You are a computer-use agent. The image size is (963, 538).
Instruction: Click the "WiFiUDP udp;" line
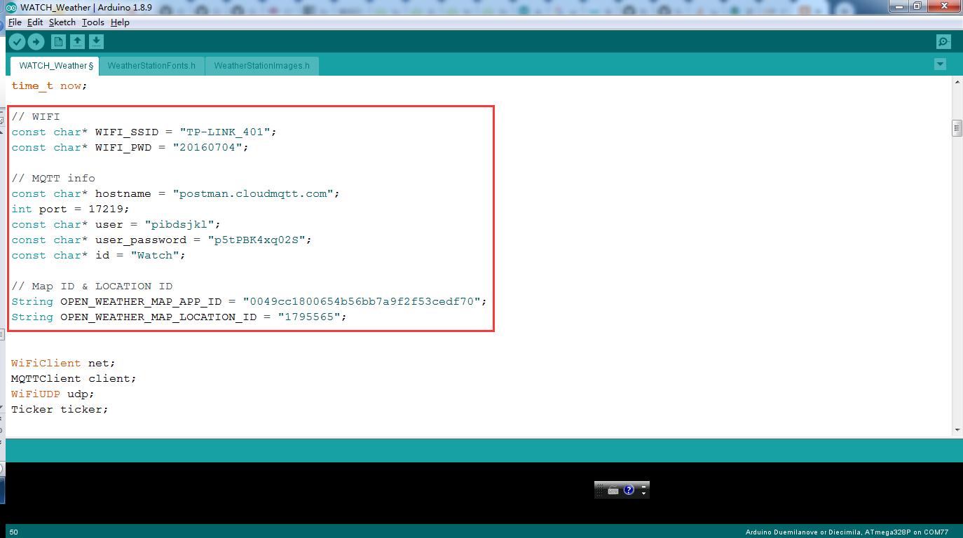click(53, 394)
